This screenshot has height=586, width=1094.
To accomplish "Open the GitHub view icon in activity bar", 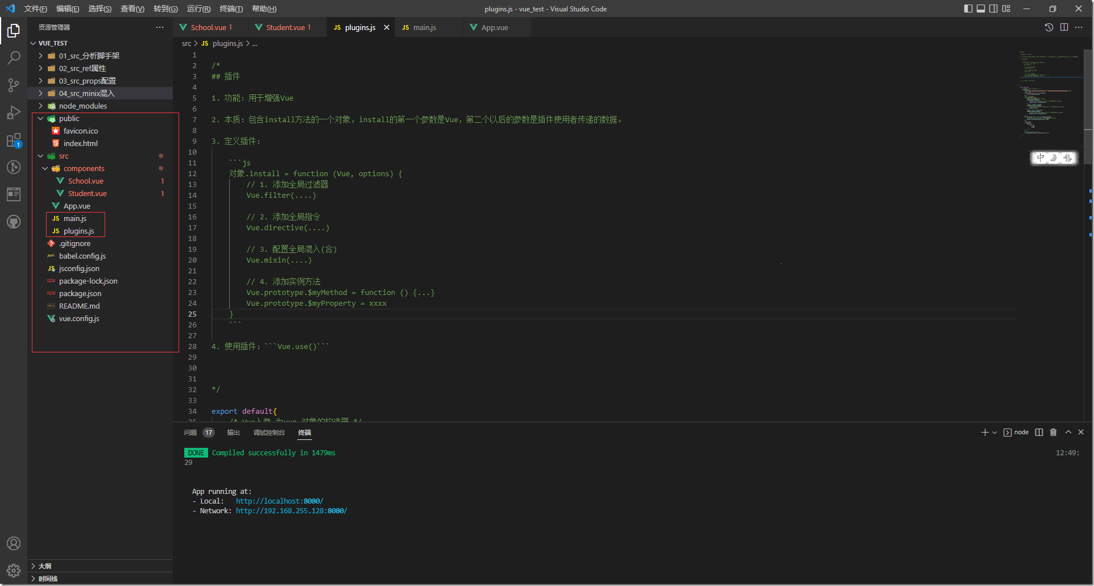I will point(14,222).
